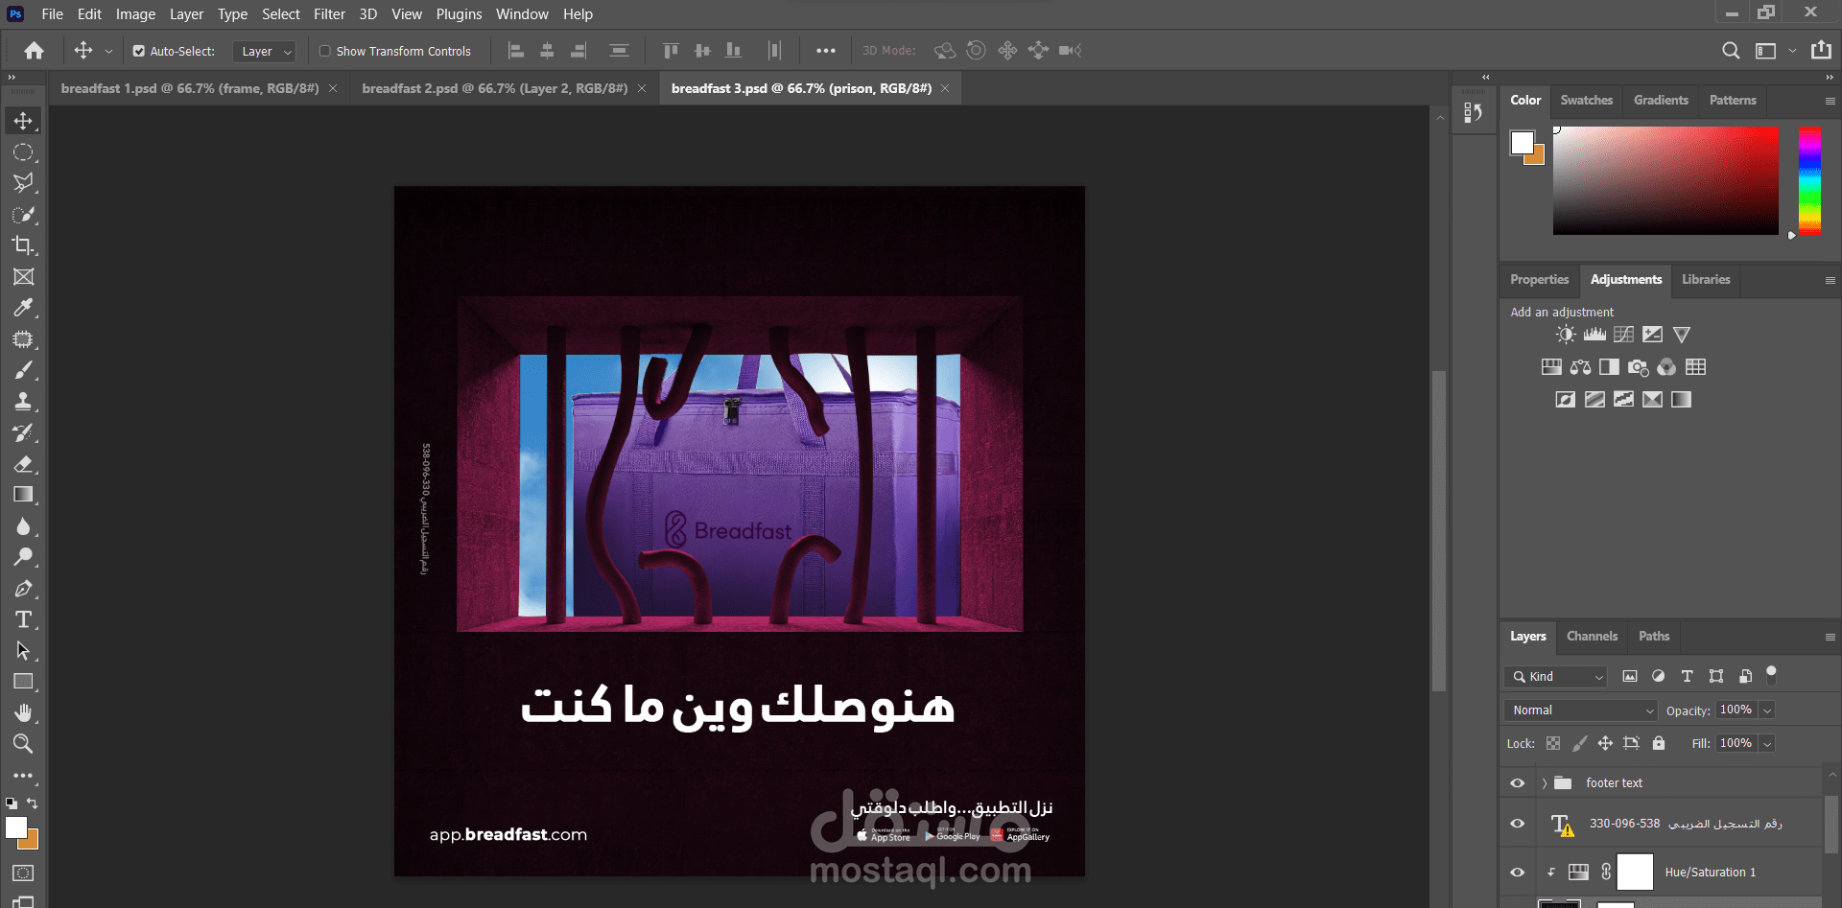Select the Gradient tool
The image size is (1842, 908).
[x=23, y=495]
